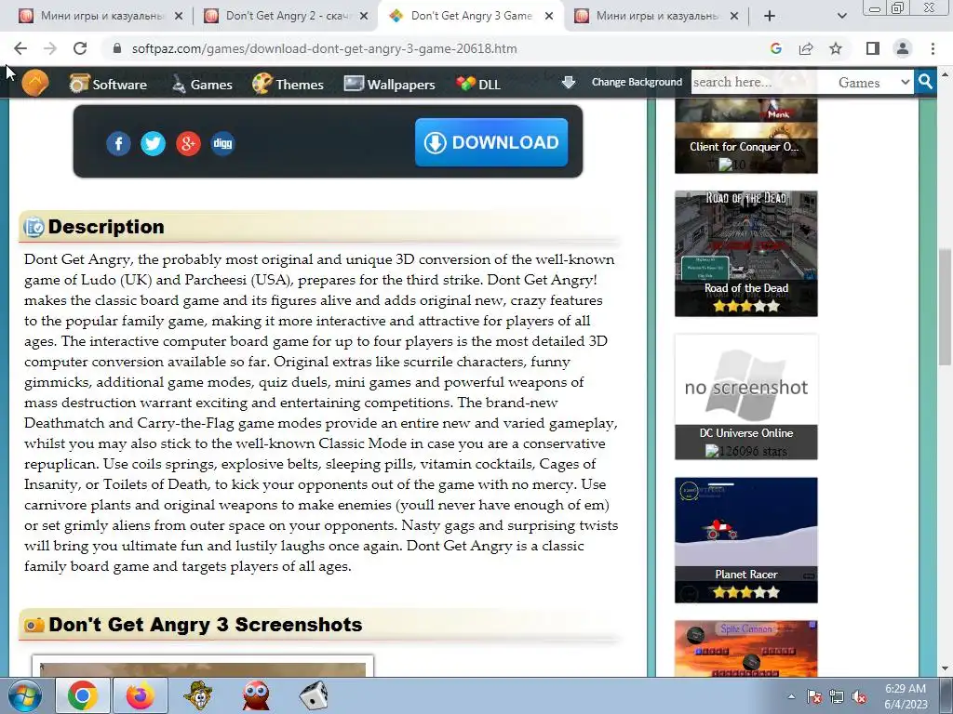Click the browser forward arrow

50,48
